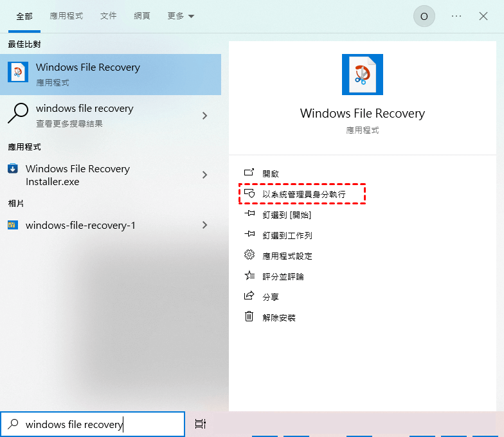Choose 解除安裝 to uninstall

279,317
